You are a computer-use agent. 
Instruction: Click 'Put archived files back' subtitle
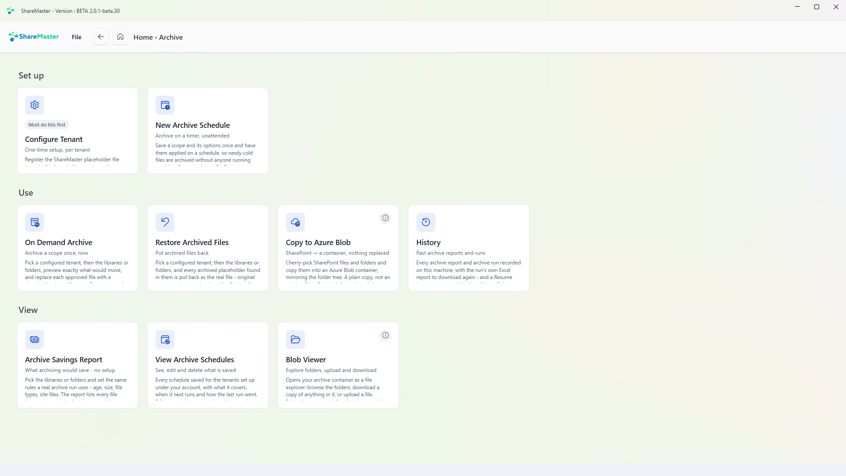[x=182, y=253]
